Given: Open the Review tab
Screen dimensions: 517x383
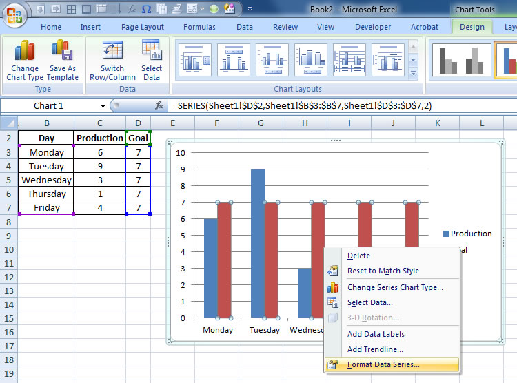Looking at the screenshot, I should point(285,27).
